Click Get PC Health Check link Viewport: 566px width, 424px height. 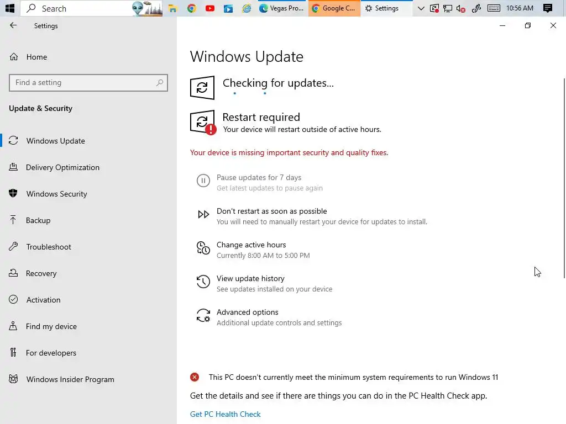(x=226, y=414)
